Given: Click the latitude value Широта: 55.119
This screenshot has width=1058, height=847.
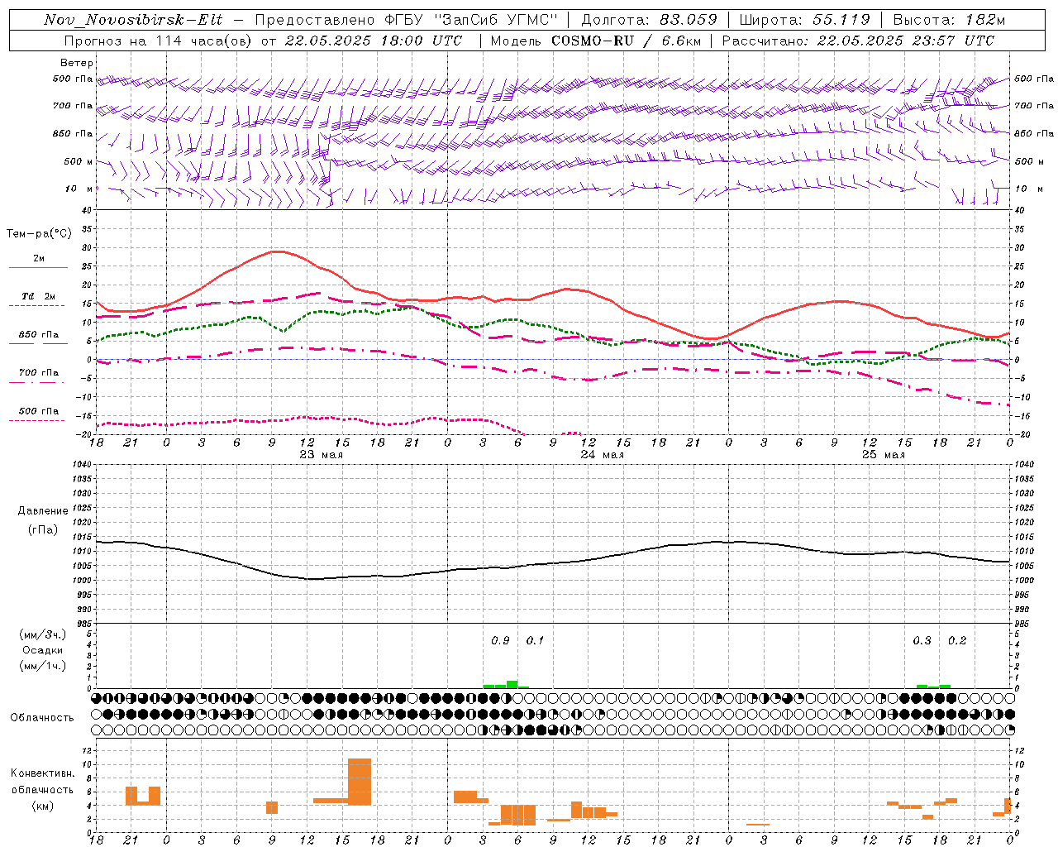Looking at the screenshot, I should [805, 20].
